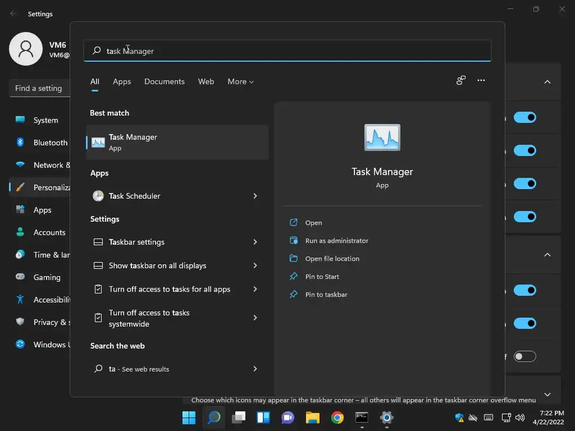Viewport: 575px width, 431px height.
Task: Open the clock and date flyout
Action: click(548, 418)
